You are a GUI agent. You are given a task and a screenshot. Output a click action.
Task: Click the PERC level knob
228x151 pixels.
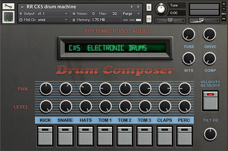click(185, 106)
